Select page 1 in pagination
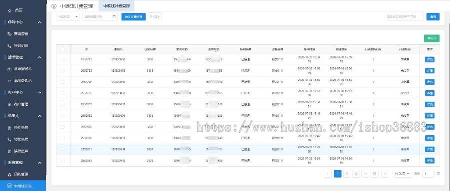Viewport: 450px width, 191px height. tap(338, 174)
